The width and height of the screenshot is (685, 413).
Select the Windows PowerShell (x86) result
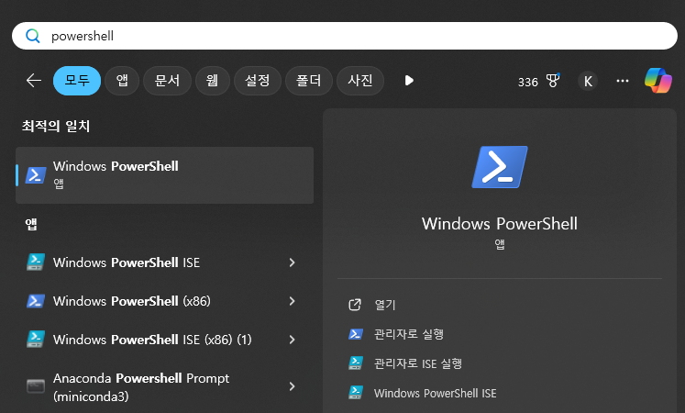coord(165,301)
